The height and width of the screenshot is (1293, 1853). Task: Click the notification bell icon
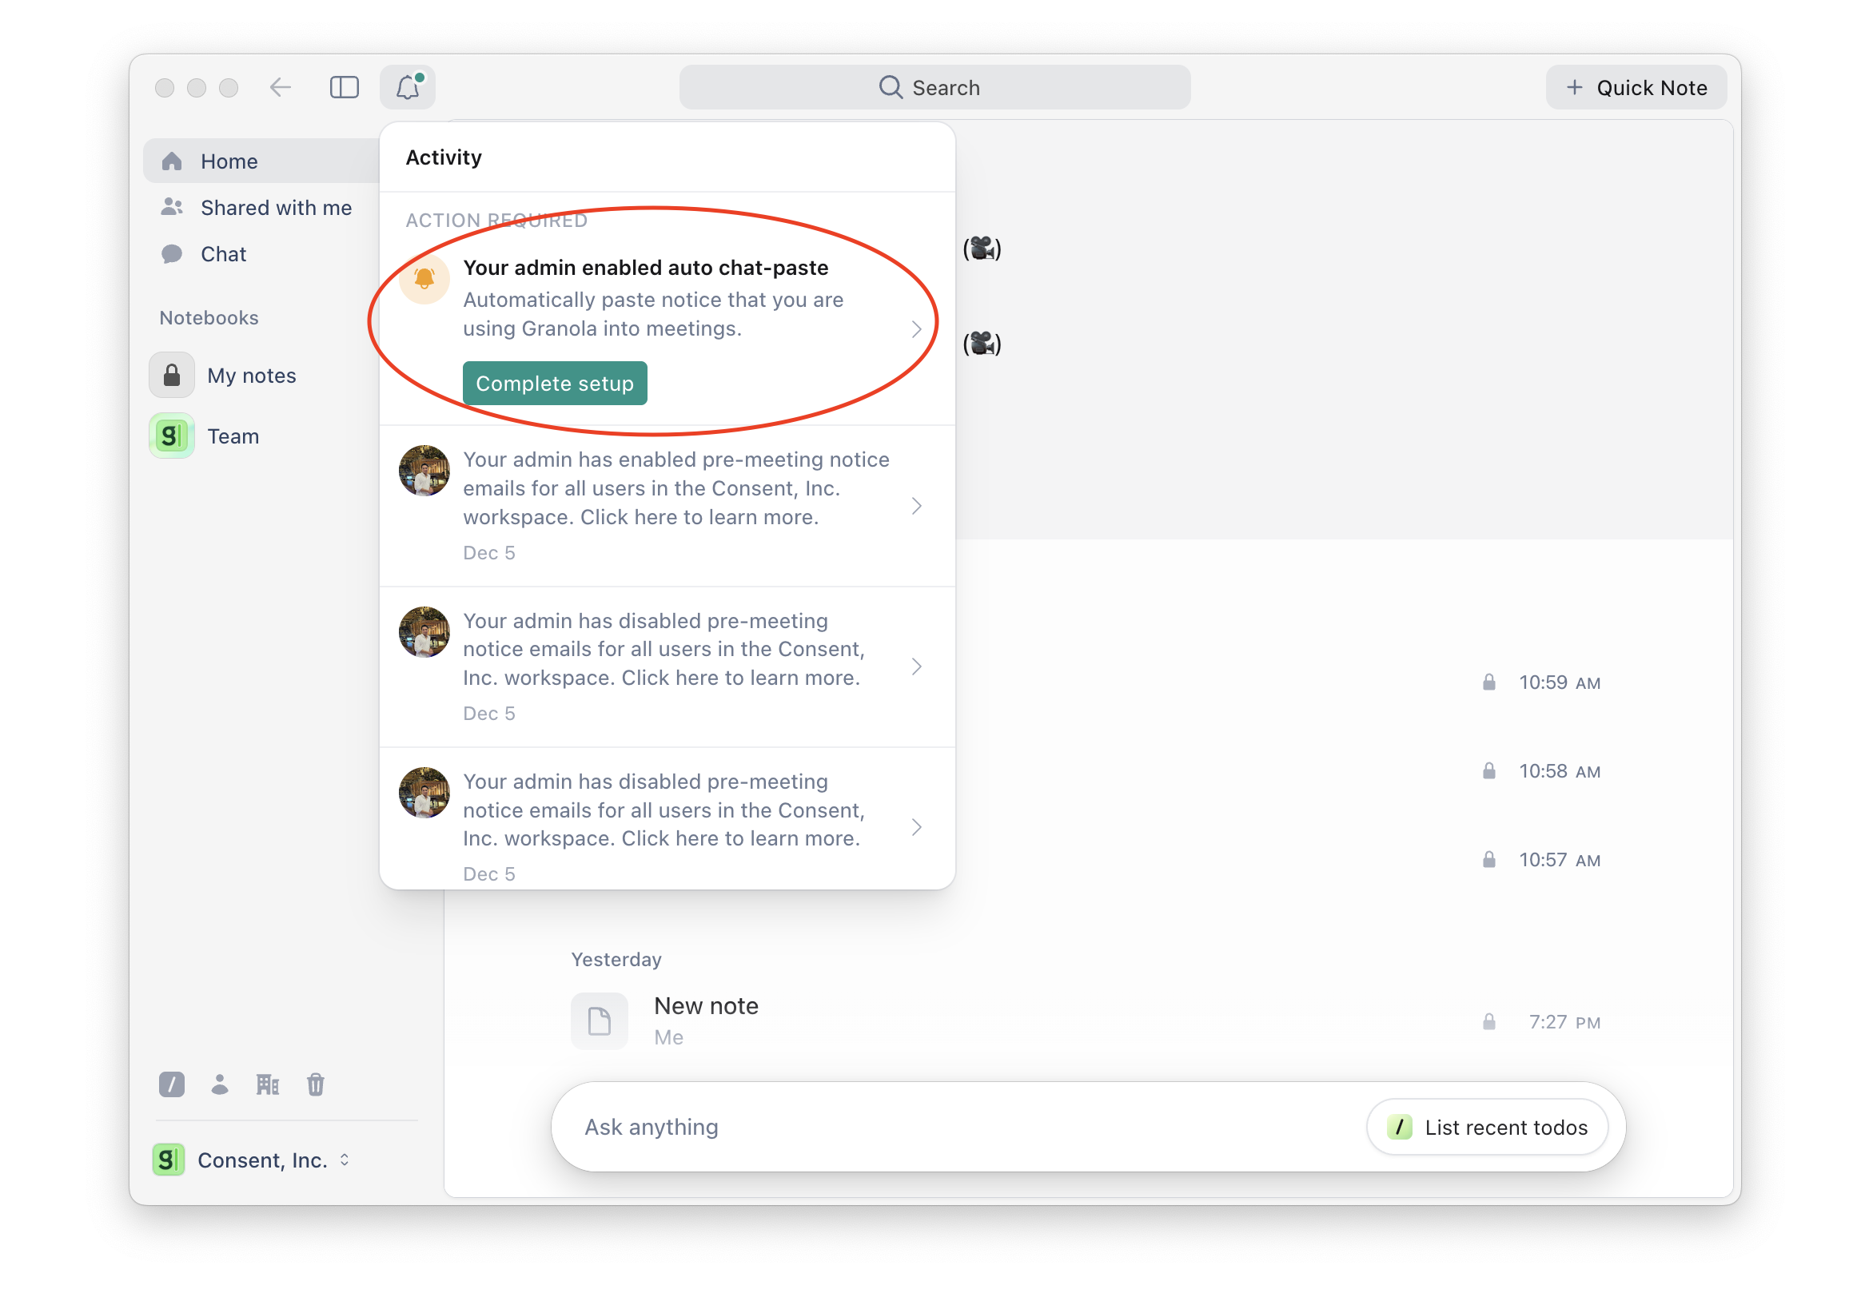click(408, 87)
